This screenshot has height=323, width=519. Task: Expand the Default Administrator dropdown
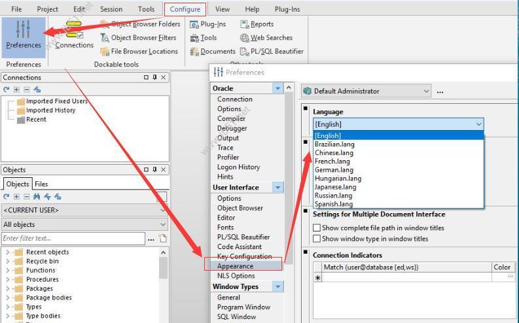click(426, 92)
